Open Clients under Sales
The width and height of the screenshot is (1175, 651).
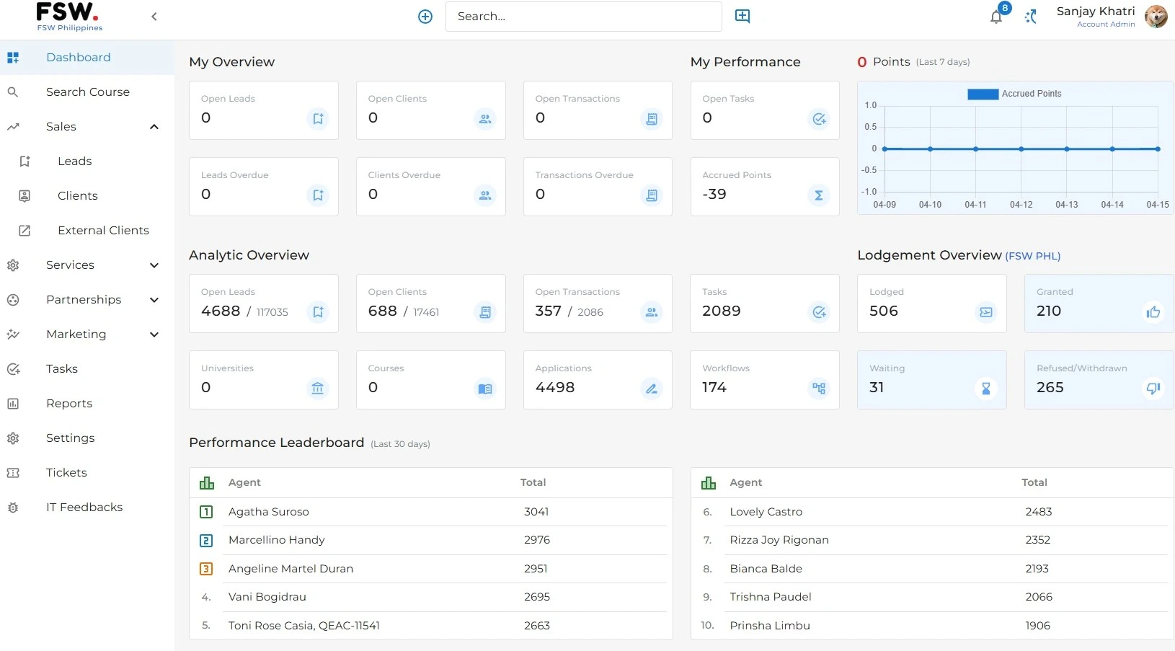click(87, 196)
